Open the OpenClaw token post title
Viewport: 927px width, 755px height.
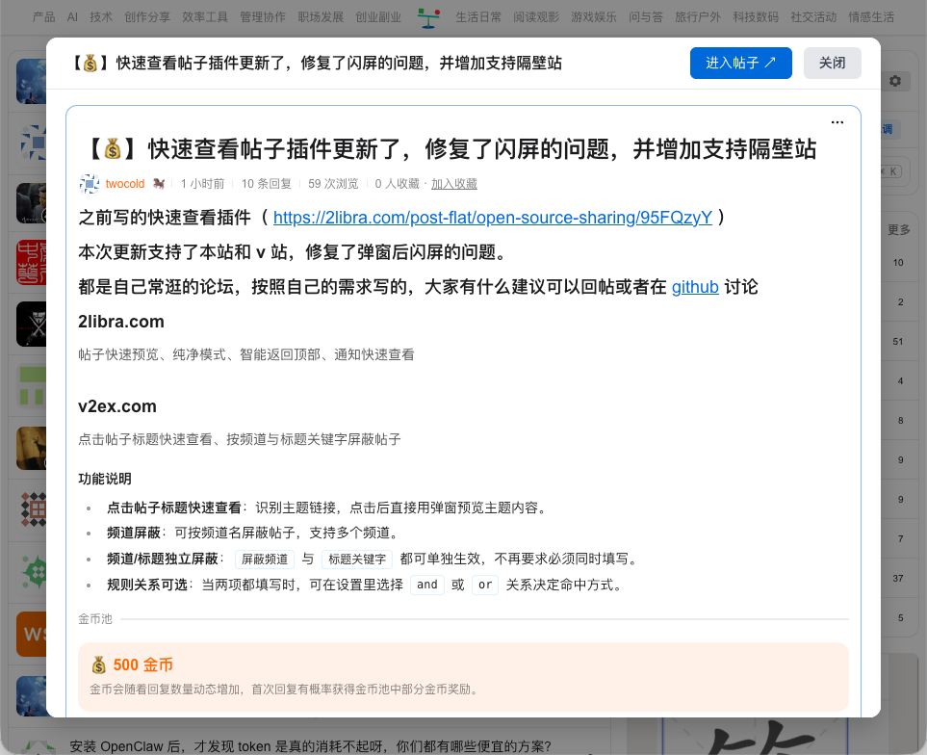tap(310, 745)
